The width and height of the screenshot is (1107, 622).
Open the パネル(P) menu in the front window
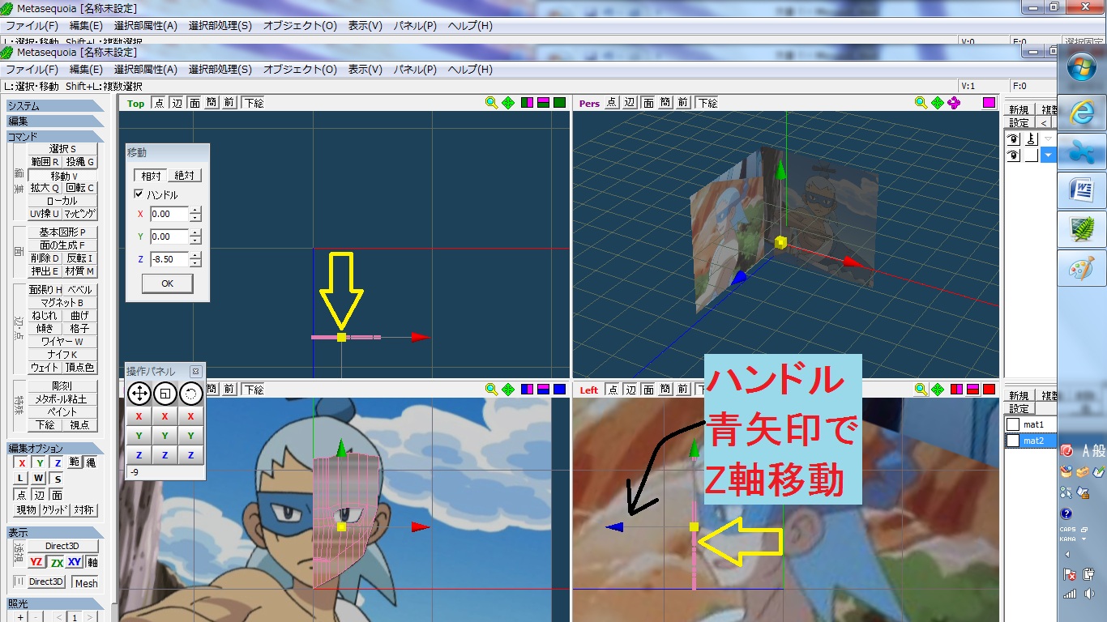pyautogui.click(x=415, y=70)
